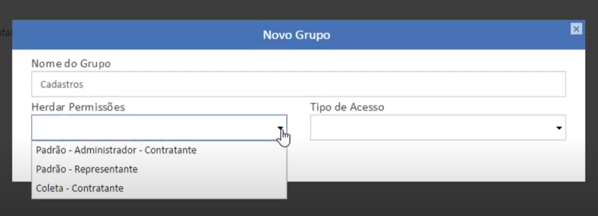
Task: Choose Padrão - Representante from the list
Action: click(x=87, y=169)
